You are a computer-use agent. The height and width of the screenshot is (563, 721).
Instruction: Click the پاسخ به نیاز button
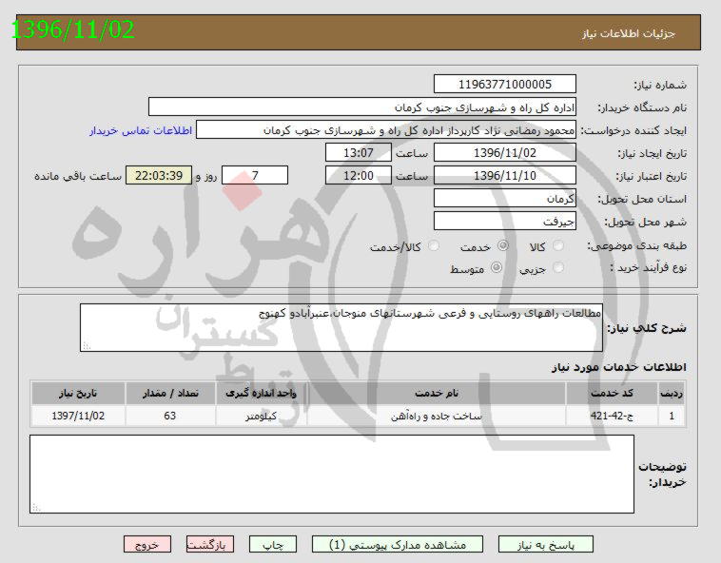tap(546, 545)
